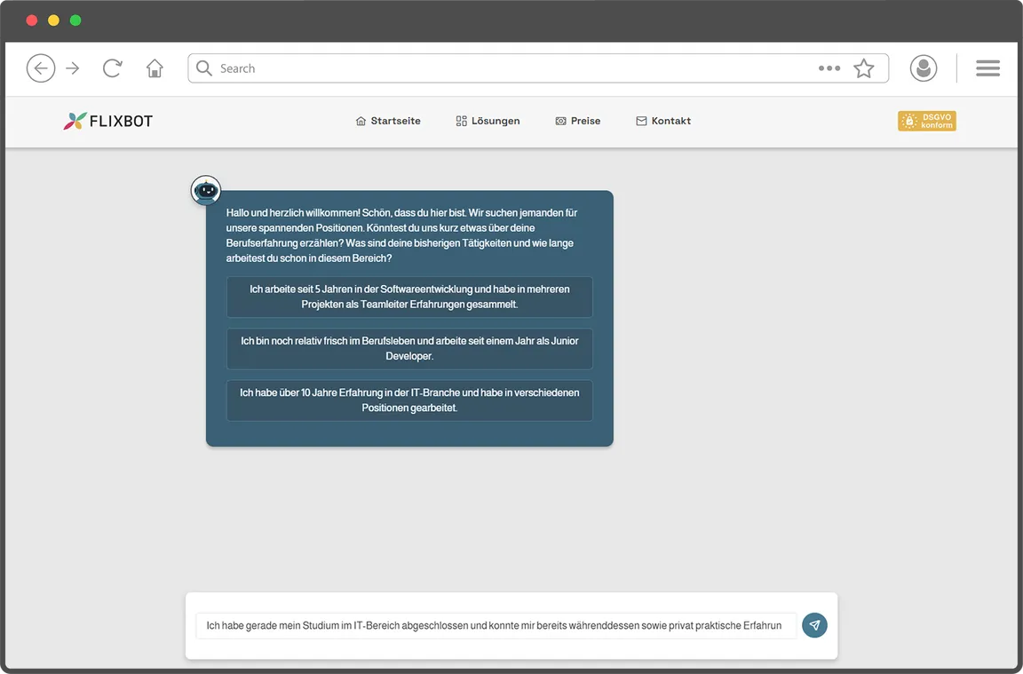Click the envelope icon beside Kontakt

640,120
